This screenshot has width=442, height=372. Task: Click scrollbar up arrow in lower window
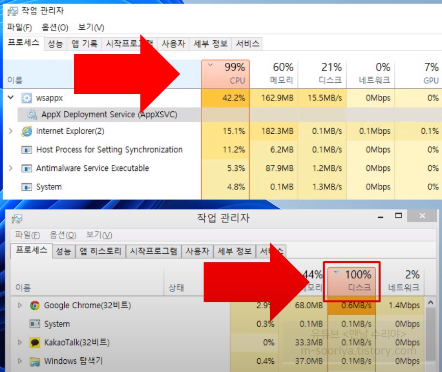430,303
